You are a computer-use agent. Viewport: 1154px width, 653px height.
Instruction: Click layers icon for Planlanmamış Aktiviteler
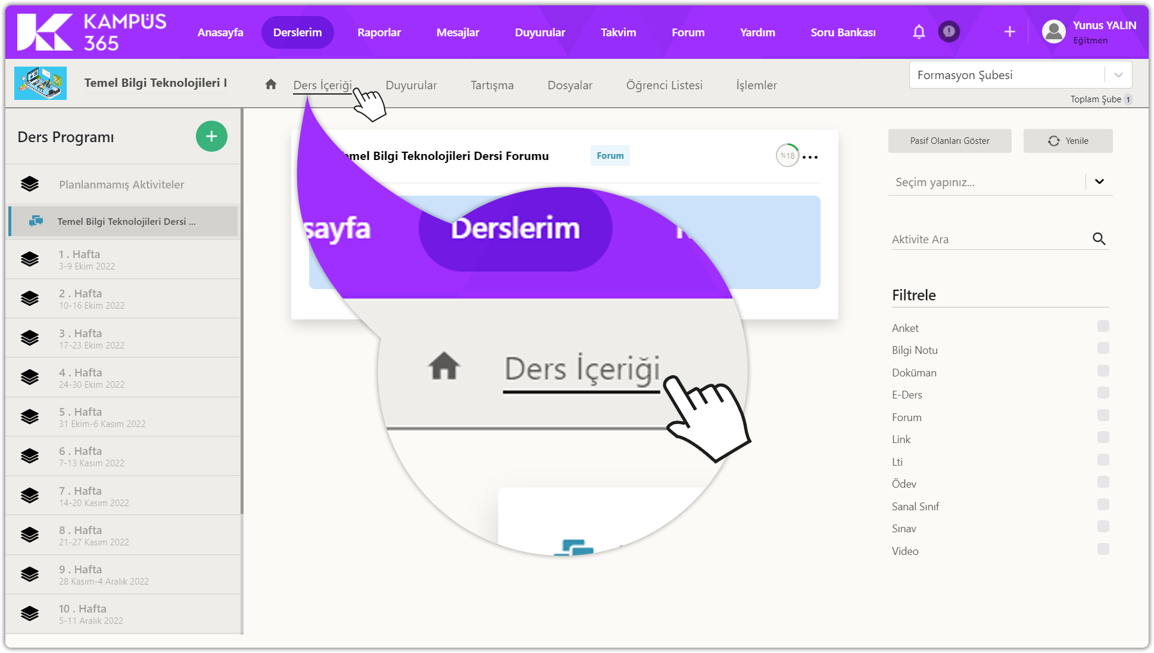(x=30, y=184)
